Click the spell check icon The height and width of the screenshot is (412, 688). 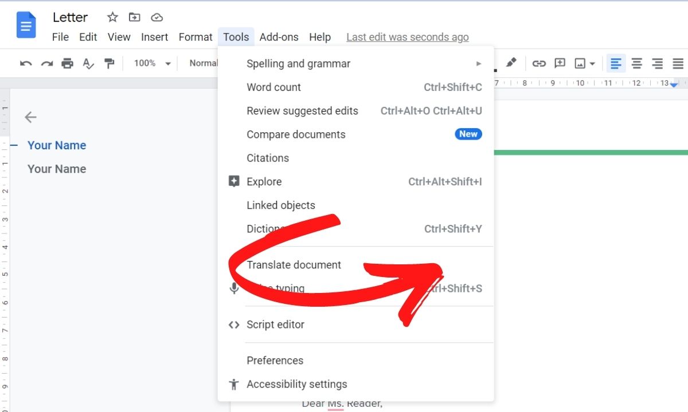(x=88, y=64)
